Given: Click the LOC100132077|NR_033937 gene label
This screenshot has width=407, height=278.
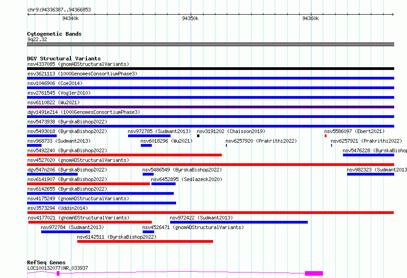Looking at the screenshot, I should pos(58,268).
